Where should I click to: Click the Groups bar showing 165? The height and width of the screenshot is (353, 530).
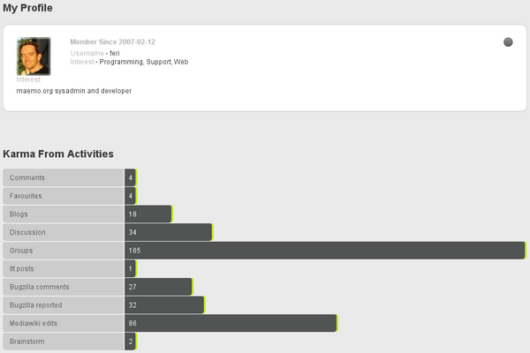[325, 251]
